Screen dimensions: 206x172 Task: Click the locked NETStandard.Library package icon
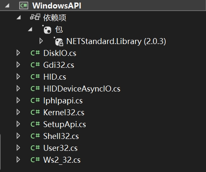coord(58,42)
